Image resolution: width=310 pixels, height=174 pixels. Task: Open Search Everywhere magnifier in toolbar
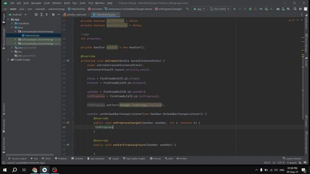point(295,9)
